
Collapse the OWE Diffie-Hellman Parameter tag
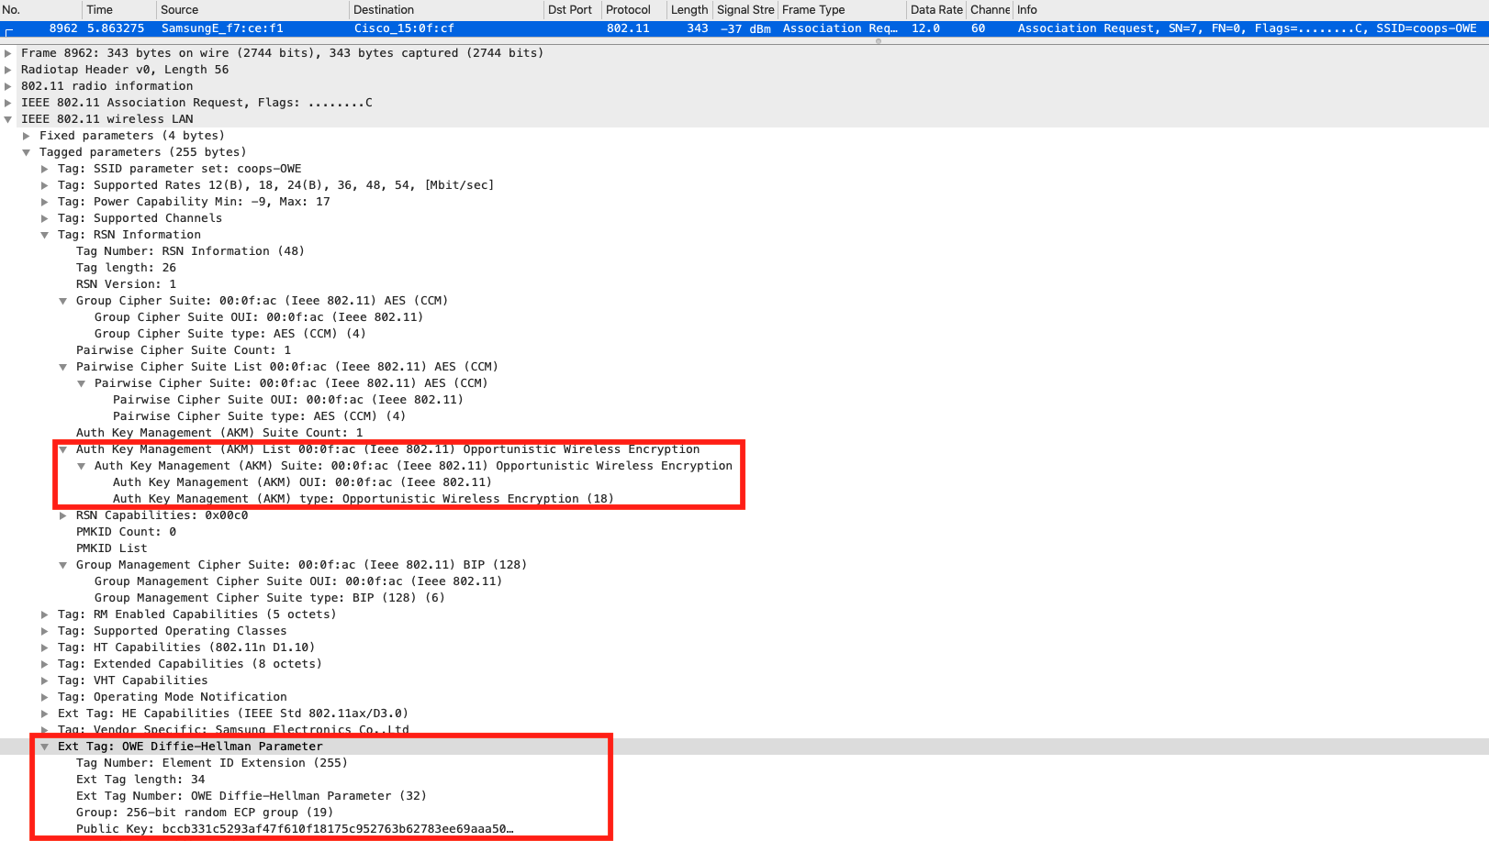(x=45, y=747)
